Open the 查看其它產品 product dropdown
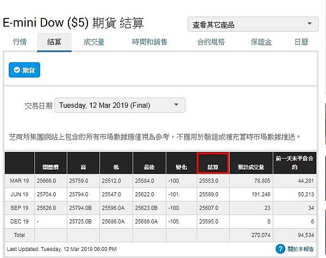326x258 pixels. pyautogui.click(x=253, y=24)
